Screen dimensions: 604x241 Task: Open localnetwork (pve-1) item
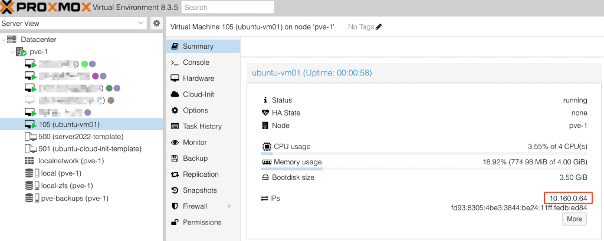(81, 161)
